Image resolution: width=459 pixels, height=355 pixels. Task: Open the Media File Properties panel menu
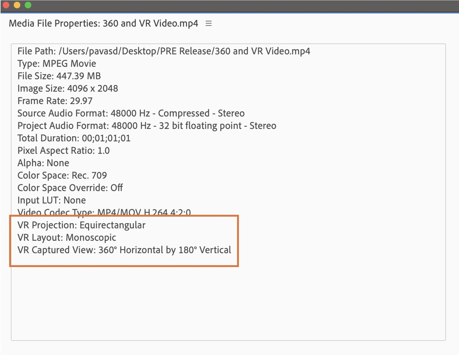tap(209, 24)
